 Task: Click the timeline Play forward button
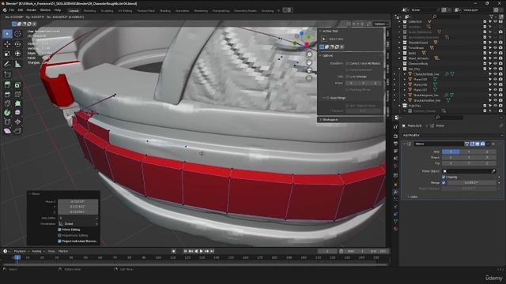point(202,251)
